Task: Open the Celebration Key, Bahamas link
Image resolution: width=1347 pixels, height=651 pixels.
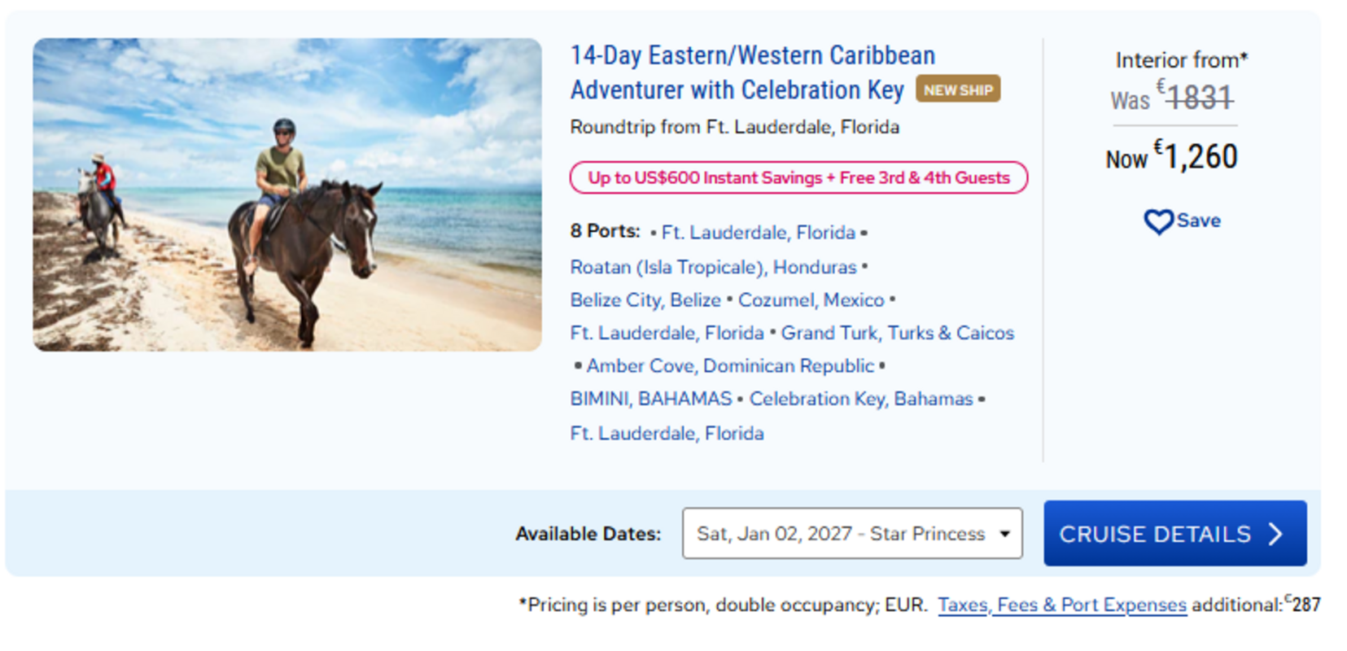Action: pyautogui.click(x=861, y=399)
